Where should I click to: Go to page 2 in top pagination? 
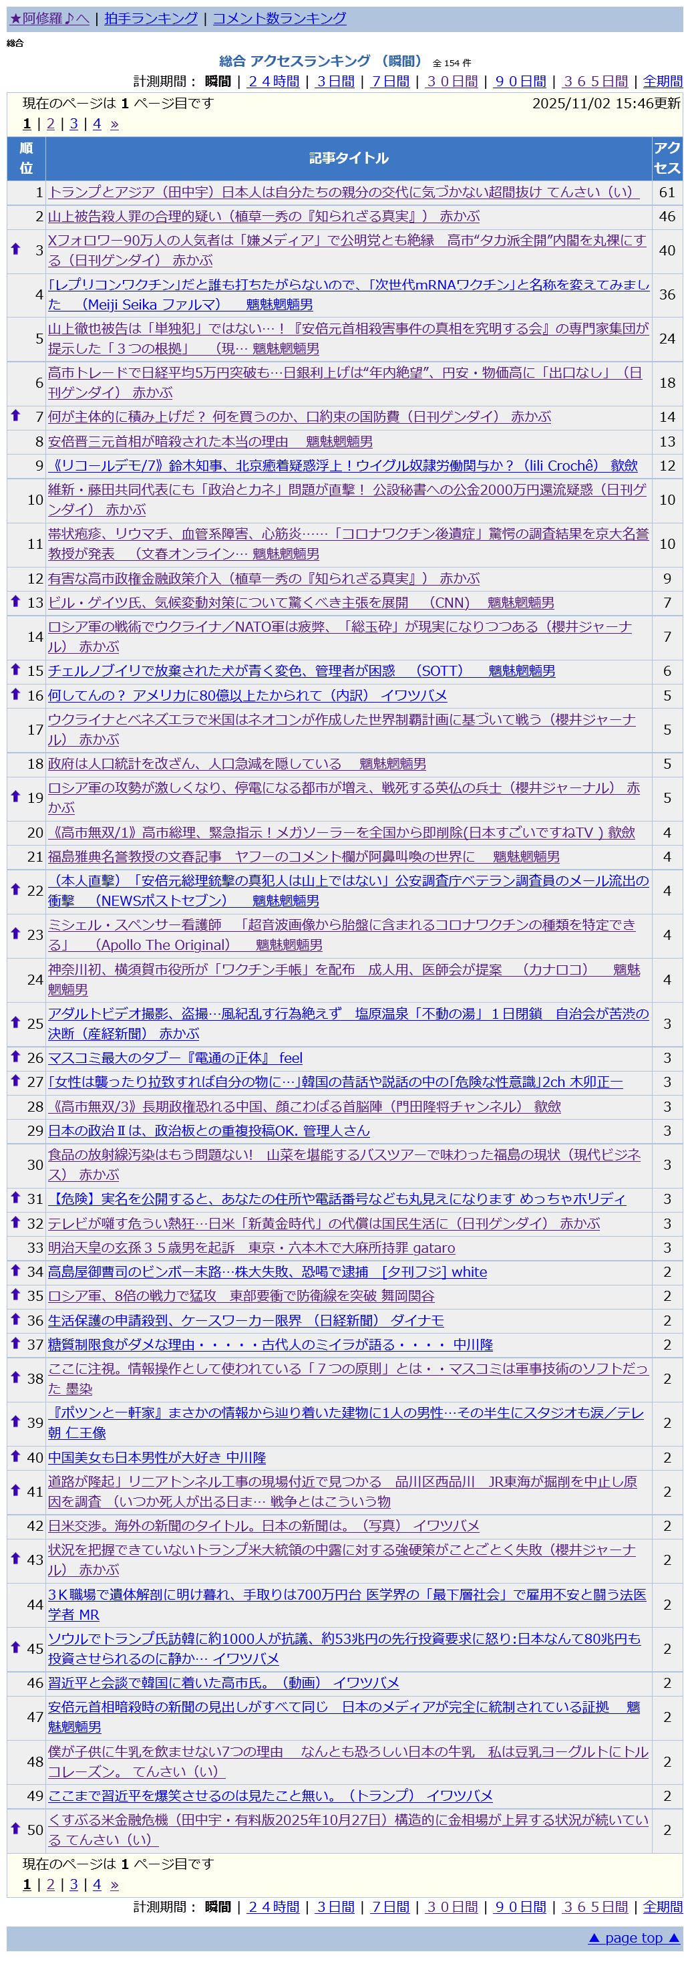click(x=51, y=124)
